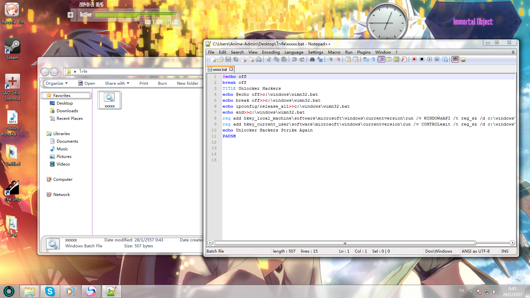Click Burn in the Explorer toolbar

(x=162, y=83)
